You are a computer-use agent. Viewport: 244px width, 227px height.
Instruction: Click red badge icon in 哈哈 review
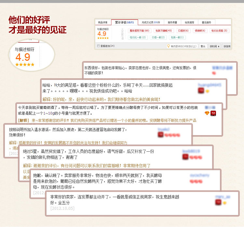click(201, 91)
